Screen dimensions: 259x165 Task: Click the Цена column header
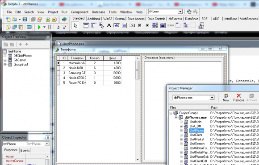(x=113, y=58)
